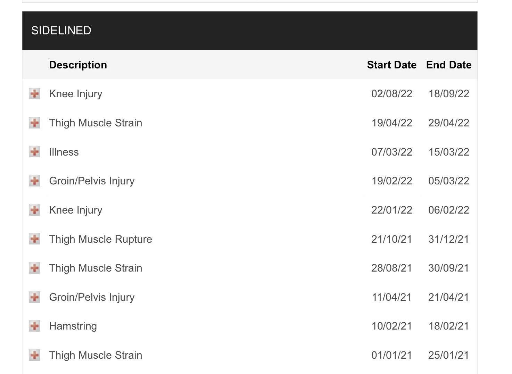512x374 pixels.
Task: Click the icon for Thigh Muscle Strain starting 19/04/22
Action: [34, 123]
